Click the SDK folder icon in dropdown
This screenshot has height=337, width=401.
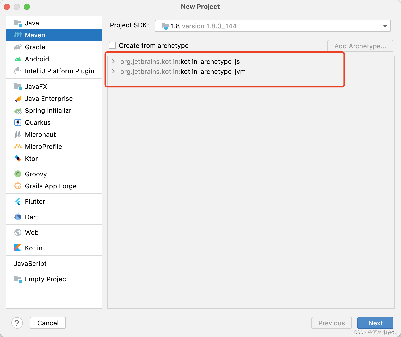coord(165,26)
